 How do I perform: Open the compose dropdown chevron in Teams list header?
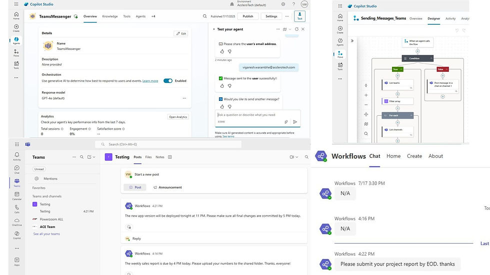pos(94,157)
